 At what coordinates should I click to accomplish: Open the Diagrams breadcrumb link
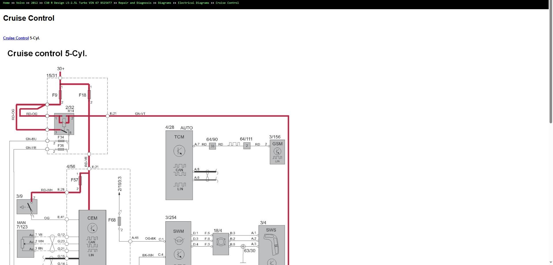pos(164,3)
